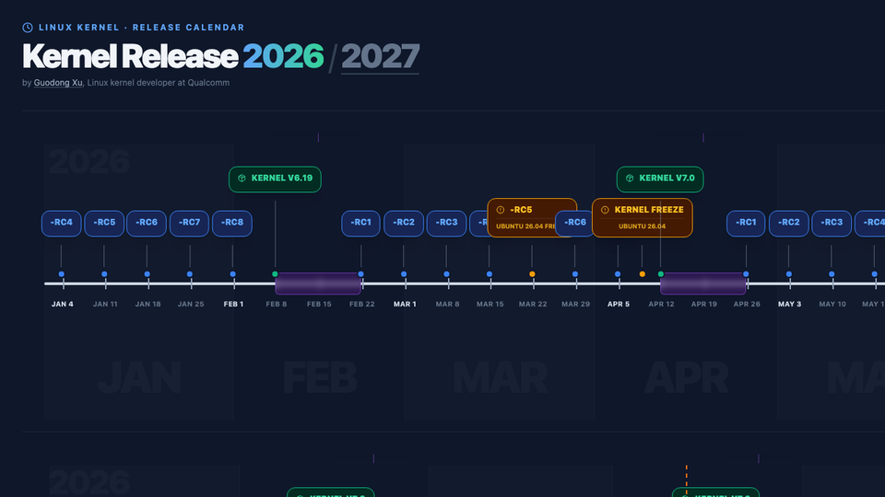Select the -RC1 badge above Apr 26

tap(746, 223)
